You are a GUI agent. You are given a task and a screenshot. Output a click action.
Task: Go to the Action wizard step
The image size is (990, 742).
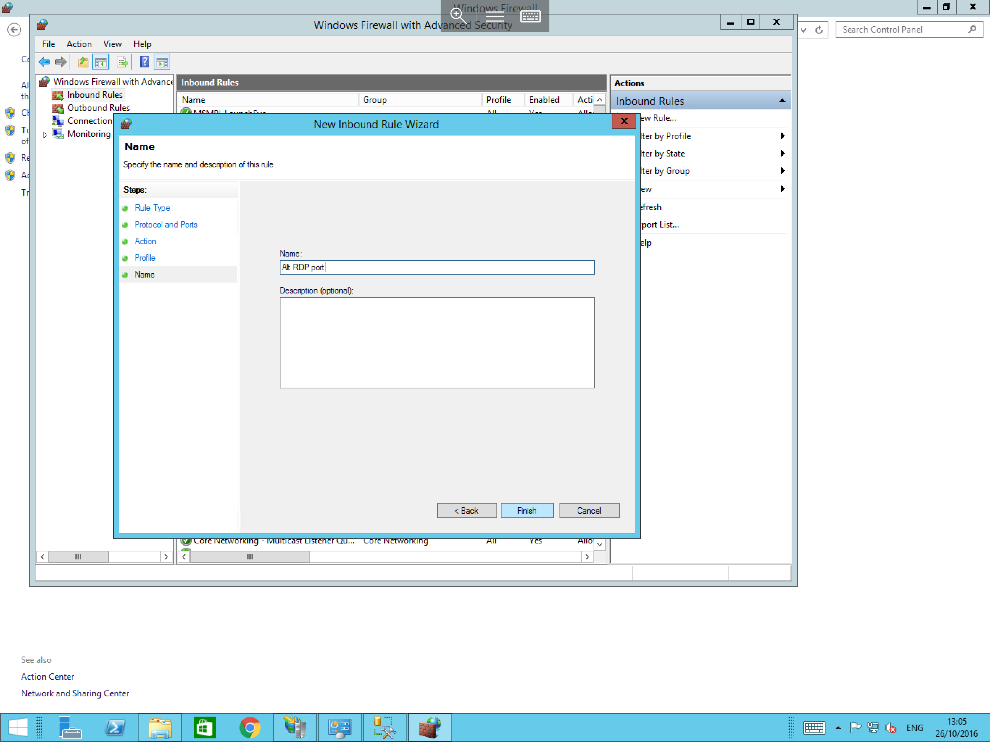[145, 241]
